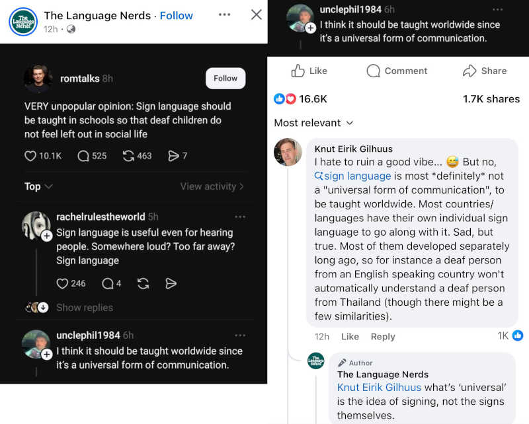Repost romtalks' post (463 reposts)

tap(129, 156)
